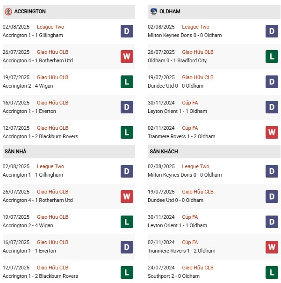Click the W badge for Tranmere match under Sân Khách
The height and width of the screenshot is (283, 281).
point(272,246)
